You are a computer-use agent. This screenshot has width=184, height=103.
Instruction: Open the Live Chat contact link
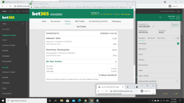point(94,14)
